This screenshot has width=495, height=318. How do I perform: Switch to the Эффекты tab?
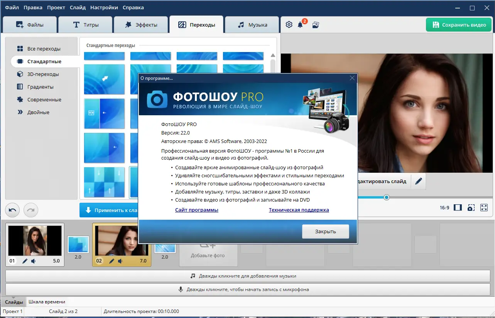coord(141,25)
